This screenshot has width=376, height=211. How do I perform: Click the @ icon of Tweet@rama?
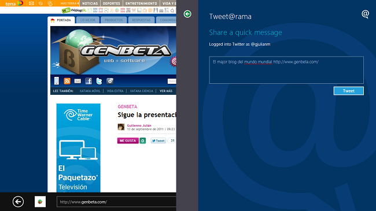click(x=365, y=14)
